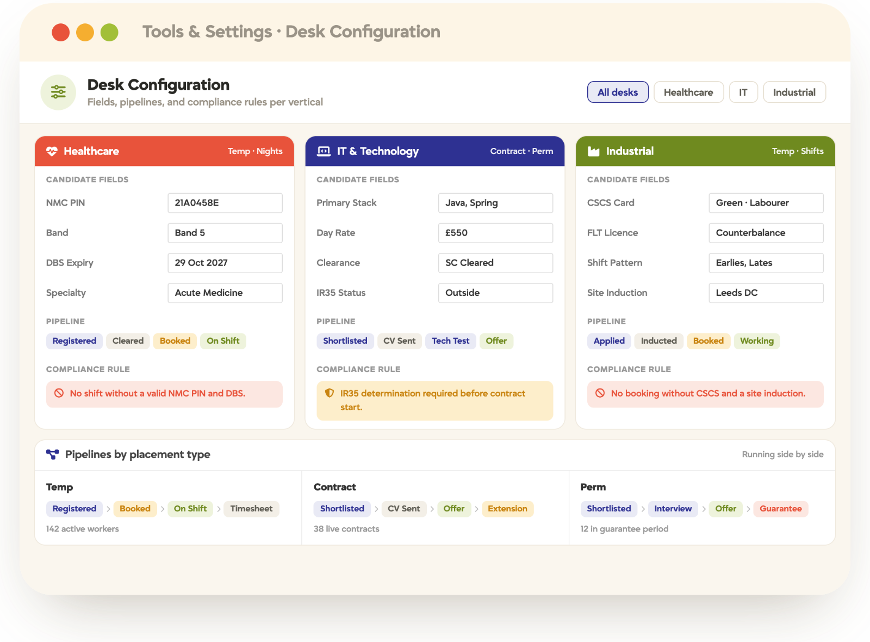This screenshot has width=870, height=642.
Task: Click the 142 active workers text
Action: pyautogui.click(x=83, y=529)
